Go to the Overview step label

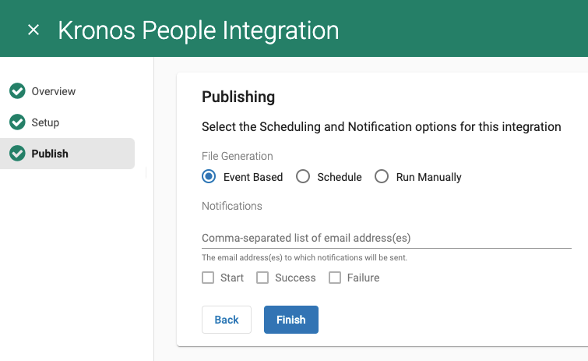[54, 91]
